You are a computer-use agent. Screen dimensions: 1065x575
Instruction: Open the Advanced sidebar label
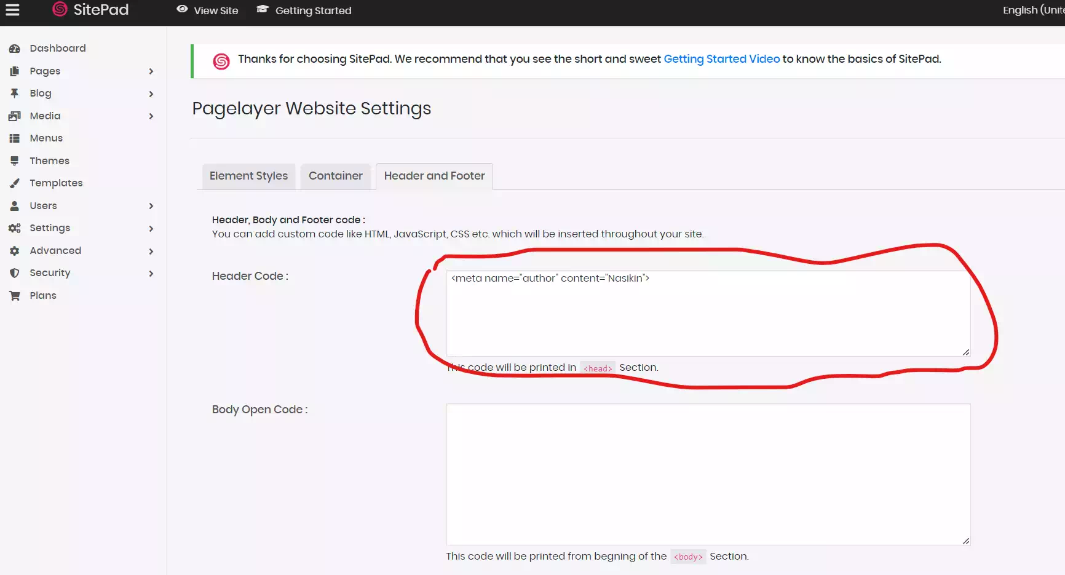[x=55, y=251]
